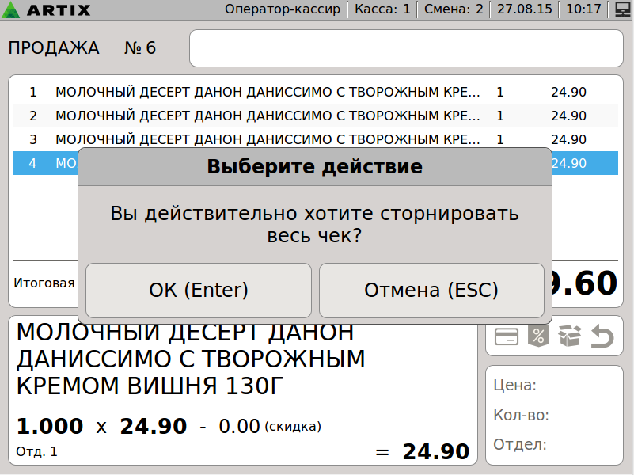Click the Оператор-кассир status label
Viewport: 634px width, 475px height.
[x=283, y=9]
